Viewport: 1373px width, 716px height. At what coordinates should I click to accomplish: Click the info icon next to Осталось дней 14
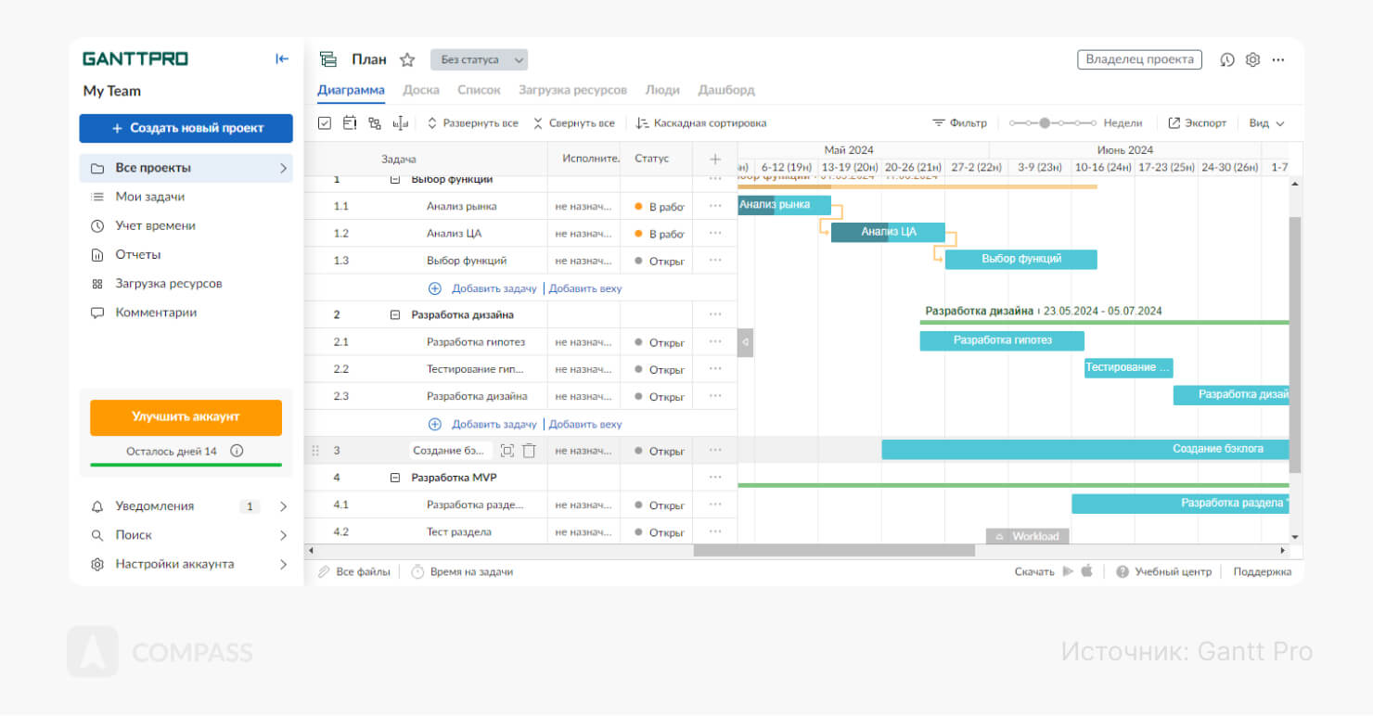237,451
